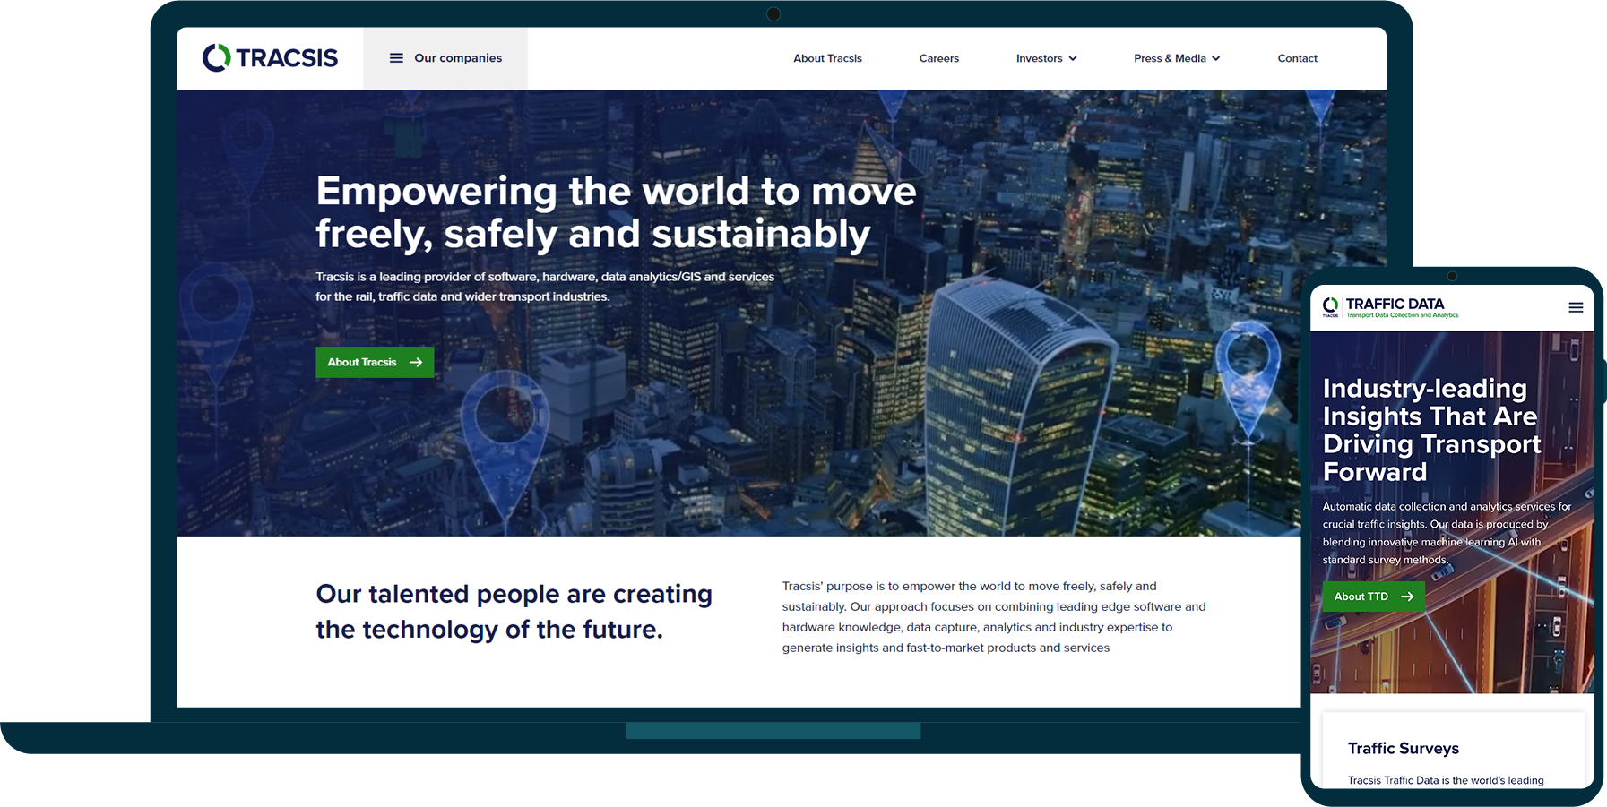
Task: Click the green About Tracsis button
Action: click(x=375, y=362)
